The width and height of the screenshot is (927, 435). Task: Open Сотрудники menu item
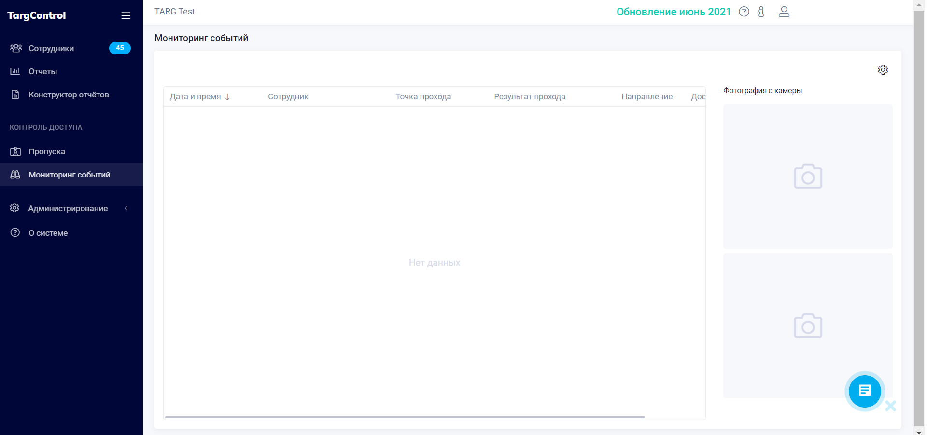71,48
